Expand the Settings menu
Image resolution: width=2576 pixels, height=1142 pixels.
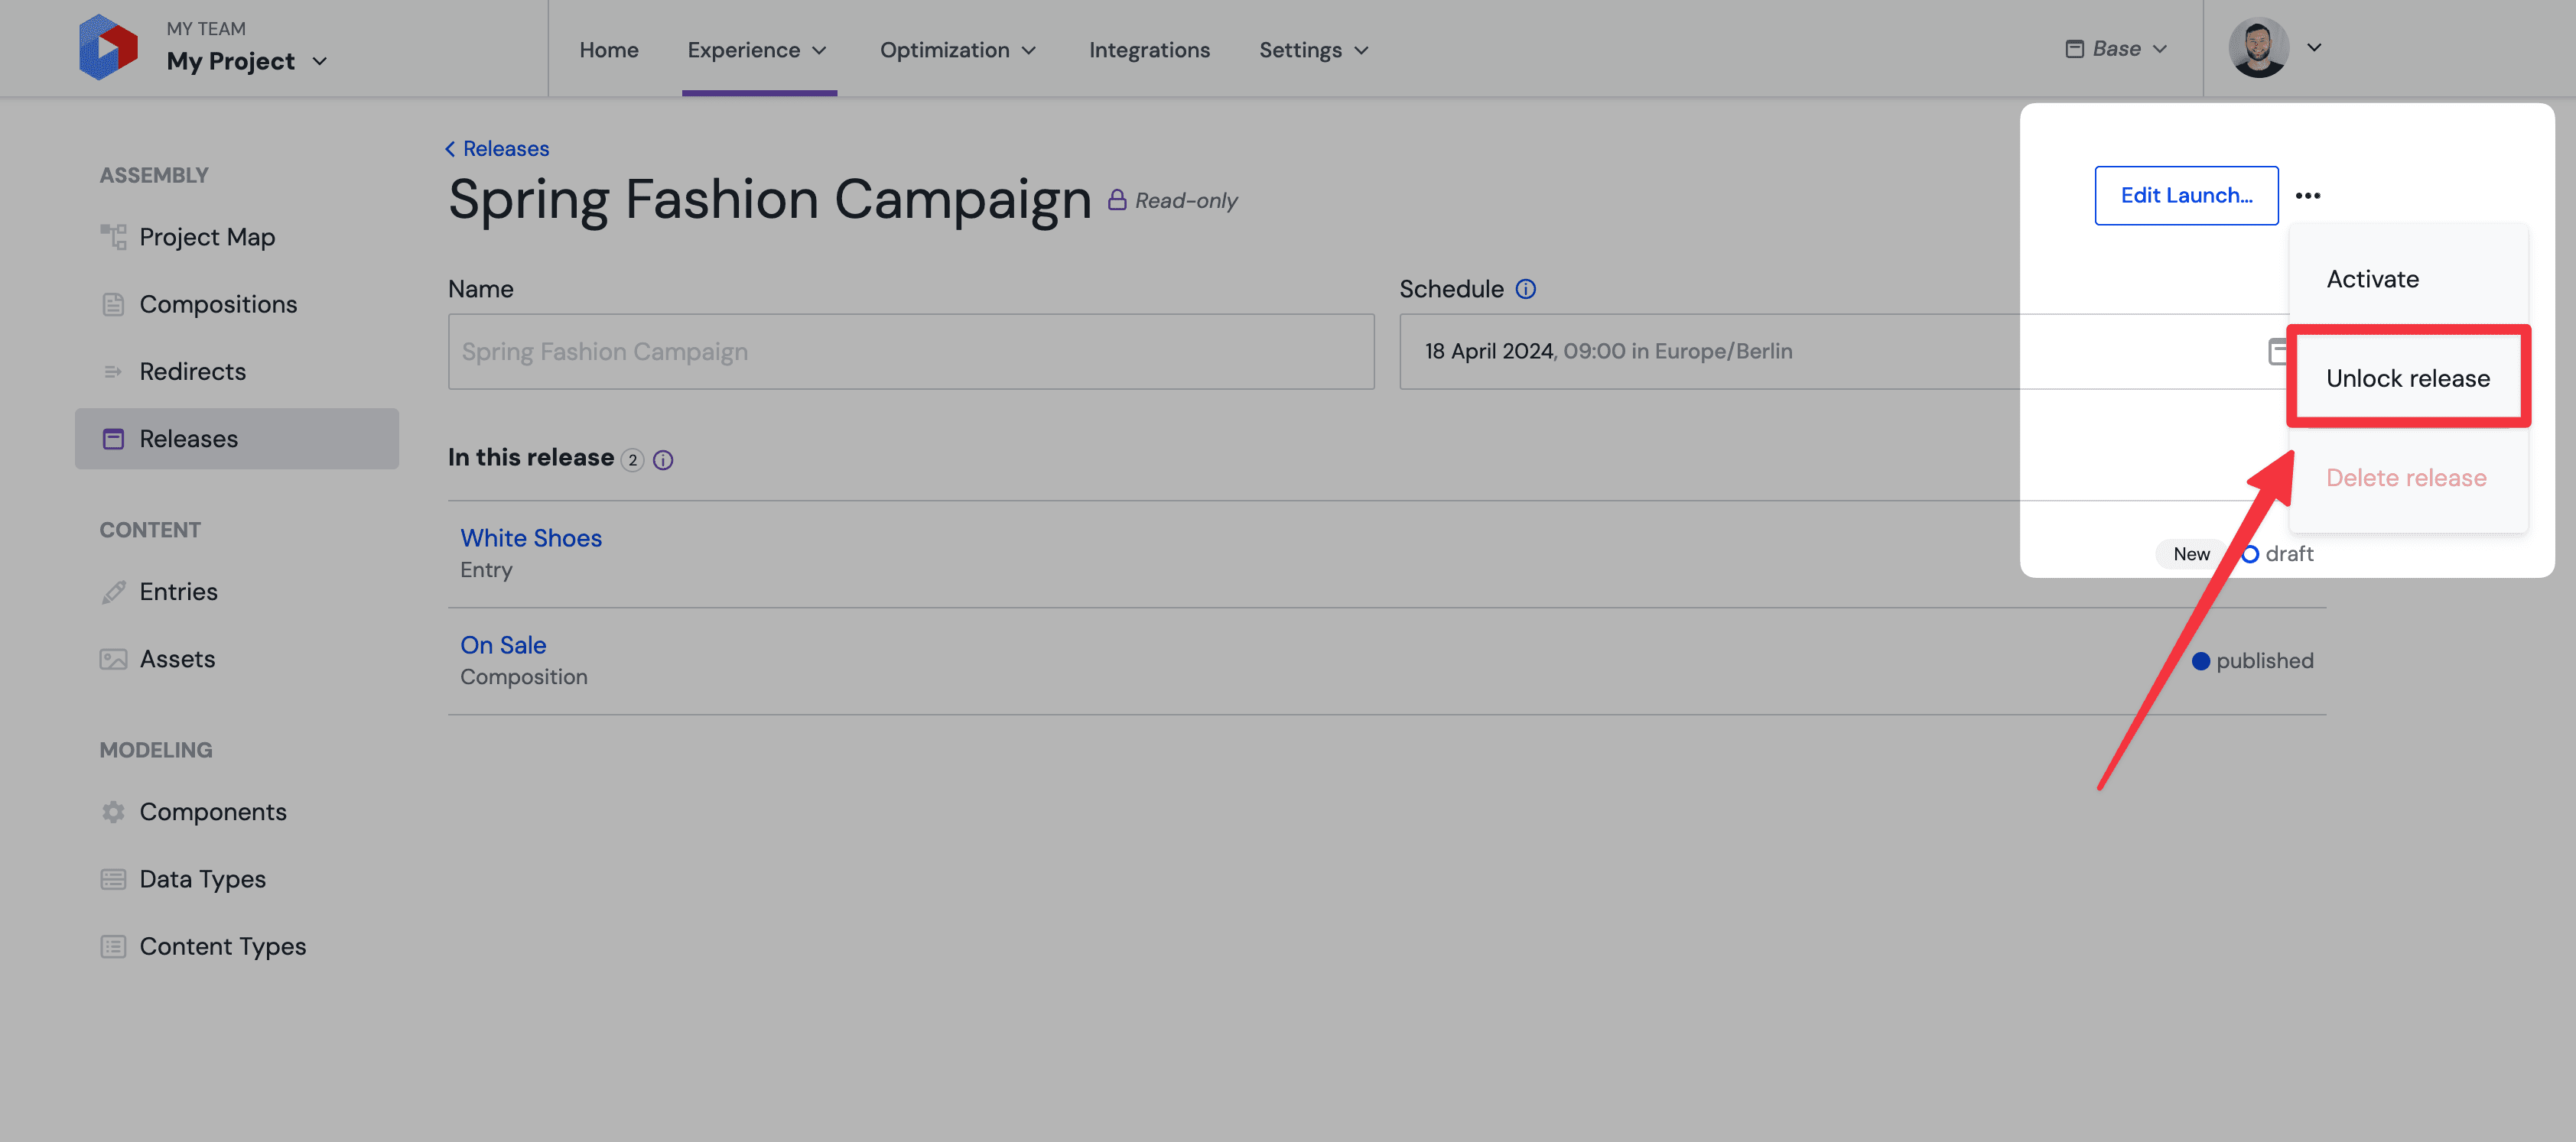1314,49
